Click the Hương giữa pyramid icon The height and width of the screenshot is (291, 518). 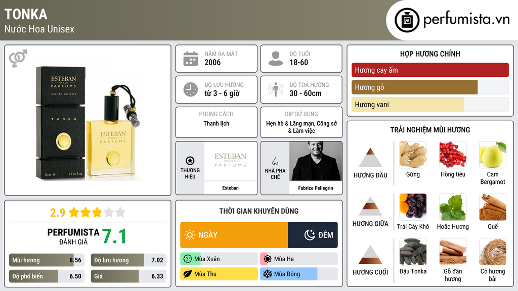coord(370,206)
